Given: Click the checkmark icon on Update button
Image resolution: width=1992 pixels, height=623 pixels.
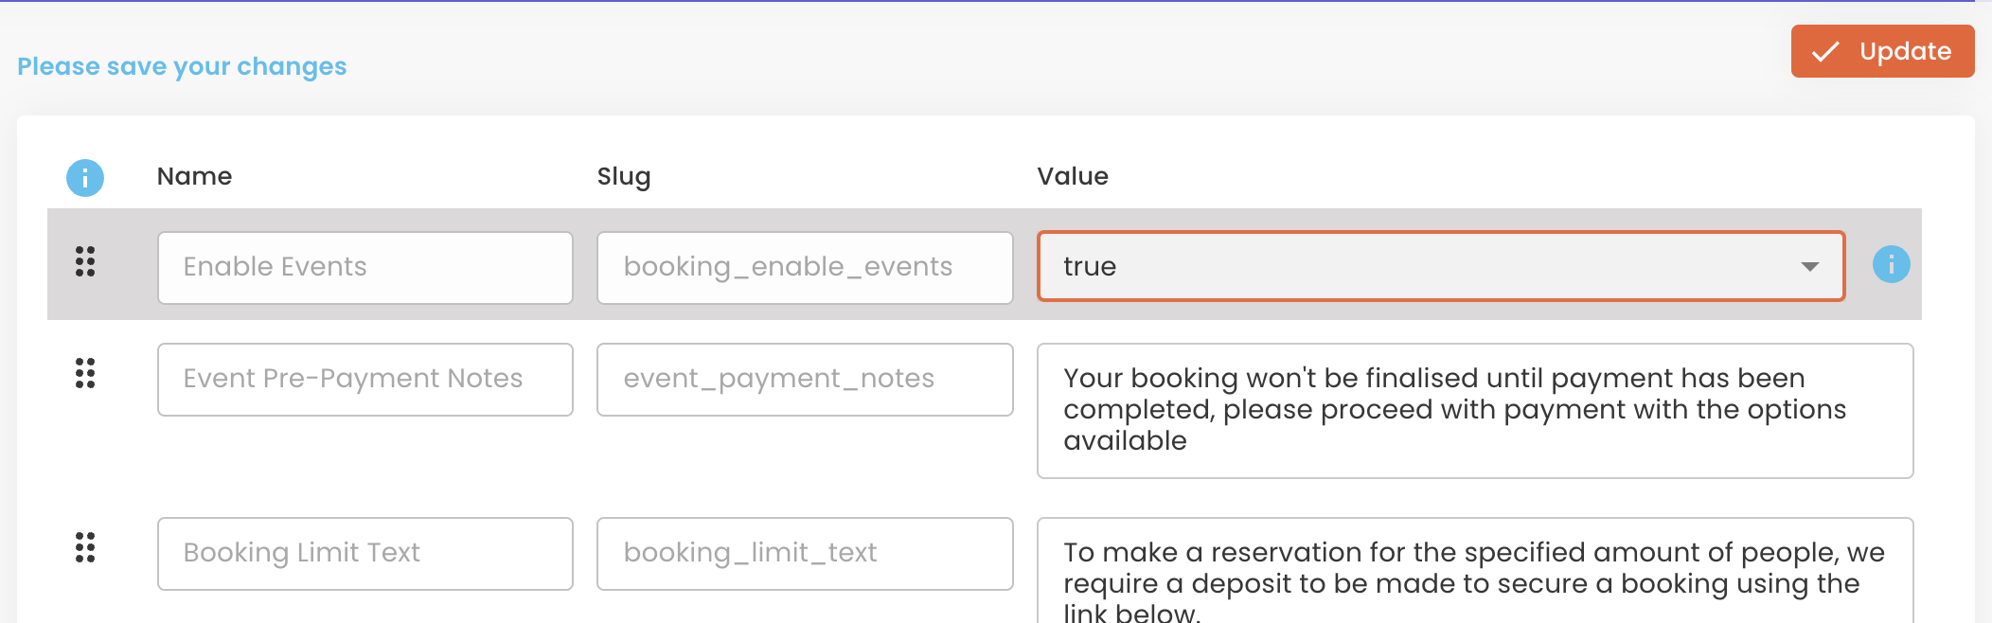Looking at the screenshot, I should [x=1825, y=51].
